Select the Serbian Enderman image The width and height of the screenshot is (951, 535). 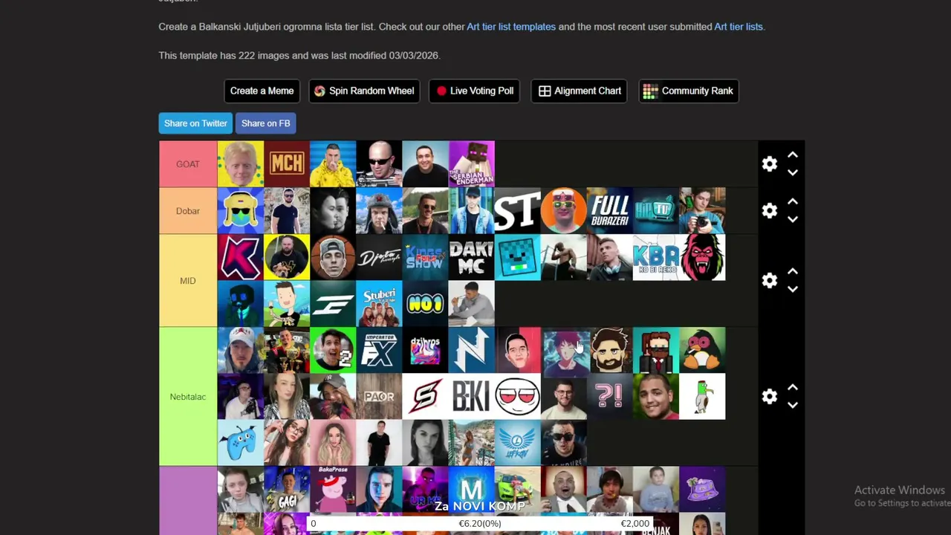[x=472, y=164]
